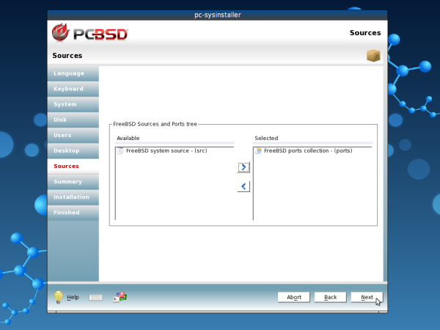Click the PC-BSD logo
The width and height of the screenshot is (440, 330).
89,33
